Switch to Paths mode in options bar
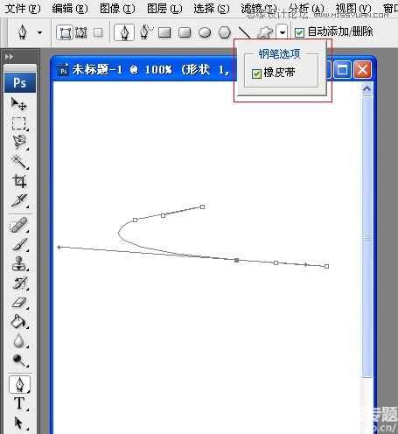Image resolution: width=398 pixels, height=434 pixels. pos(81,32)
